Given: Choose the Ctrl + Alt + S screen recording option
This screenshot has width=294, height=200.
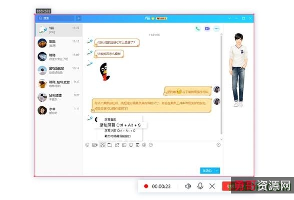Looking at the screenshot, I should 120,125.
